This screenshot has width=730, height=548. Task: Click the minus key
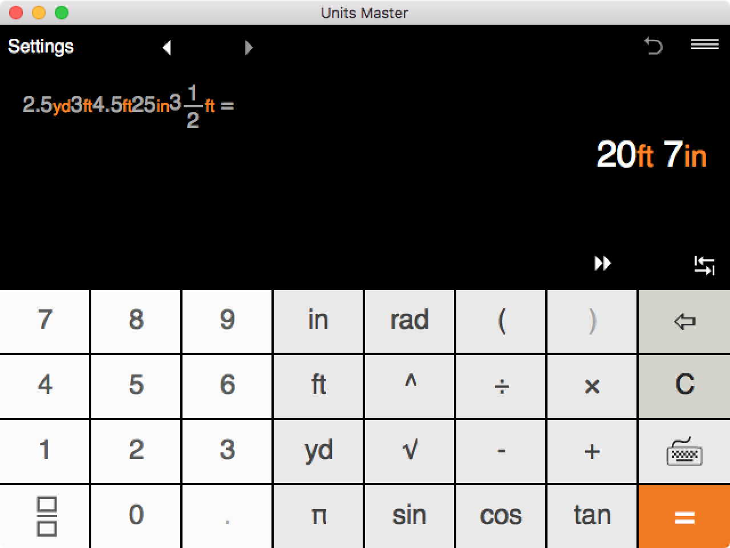tap(501, 451)
